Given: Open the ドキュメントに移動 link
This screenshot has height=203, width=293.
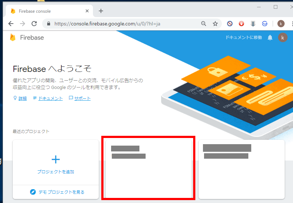Looking at the screenshot, I should 244,37.
